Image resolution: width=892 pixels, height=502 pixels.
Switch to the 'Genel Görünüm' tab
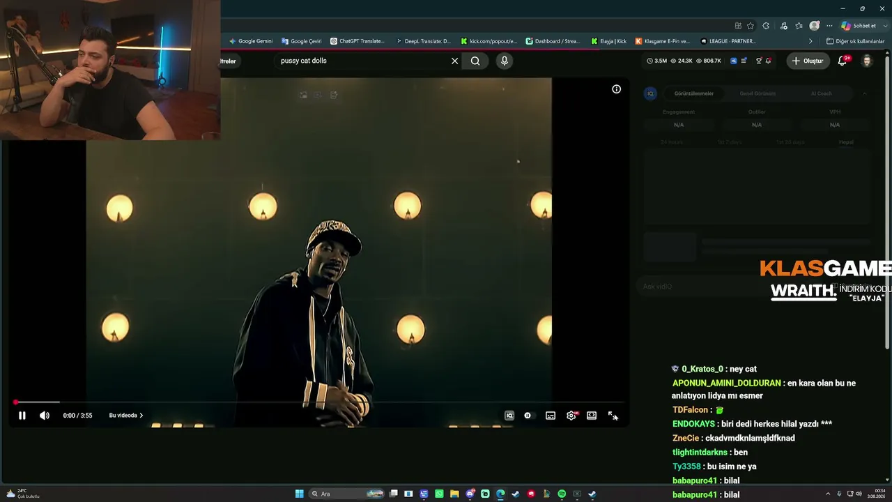[758, 93]
